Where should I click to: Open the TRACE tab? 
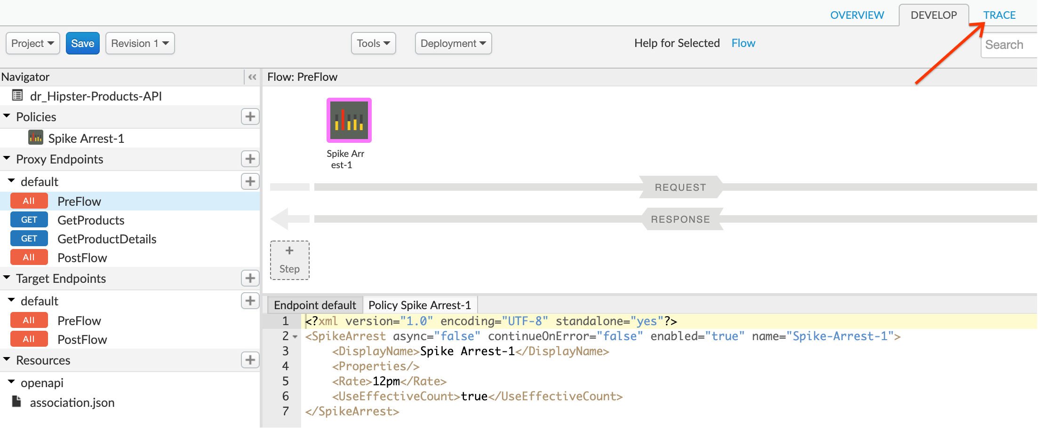tap(999, 15)
